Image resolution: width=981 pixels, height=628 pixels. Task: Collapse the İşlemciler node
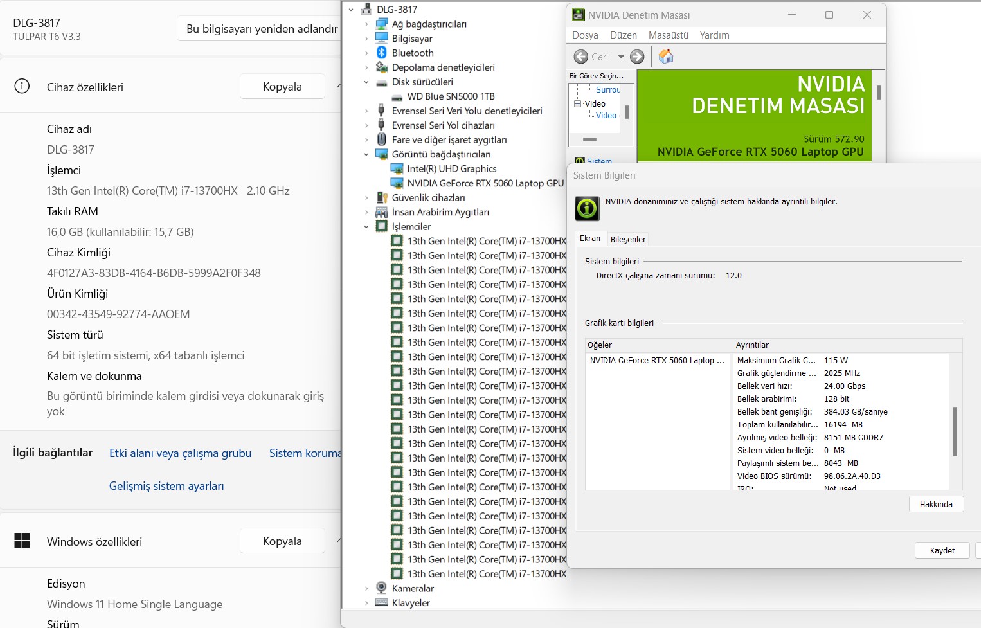click(366, 226)
